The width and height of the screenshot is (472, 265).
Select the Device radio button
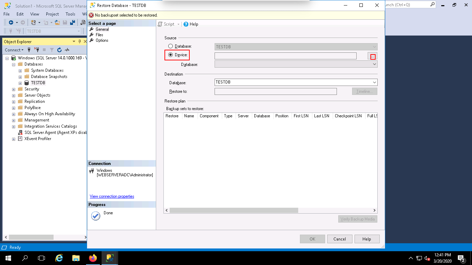point(170,55)
